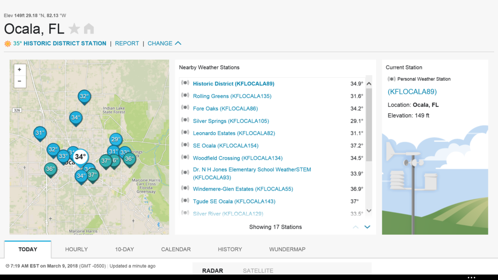
Task: Click the home icon next to the city name
Action: tap(89, 29)
